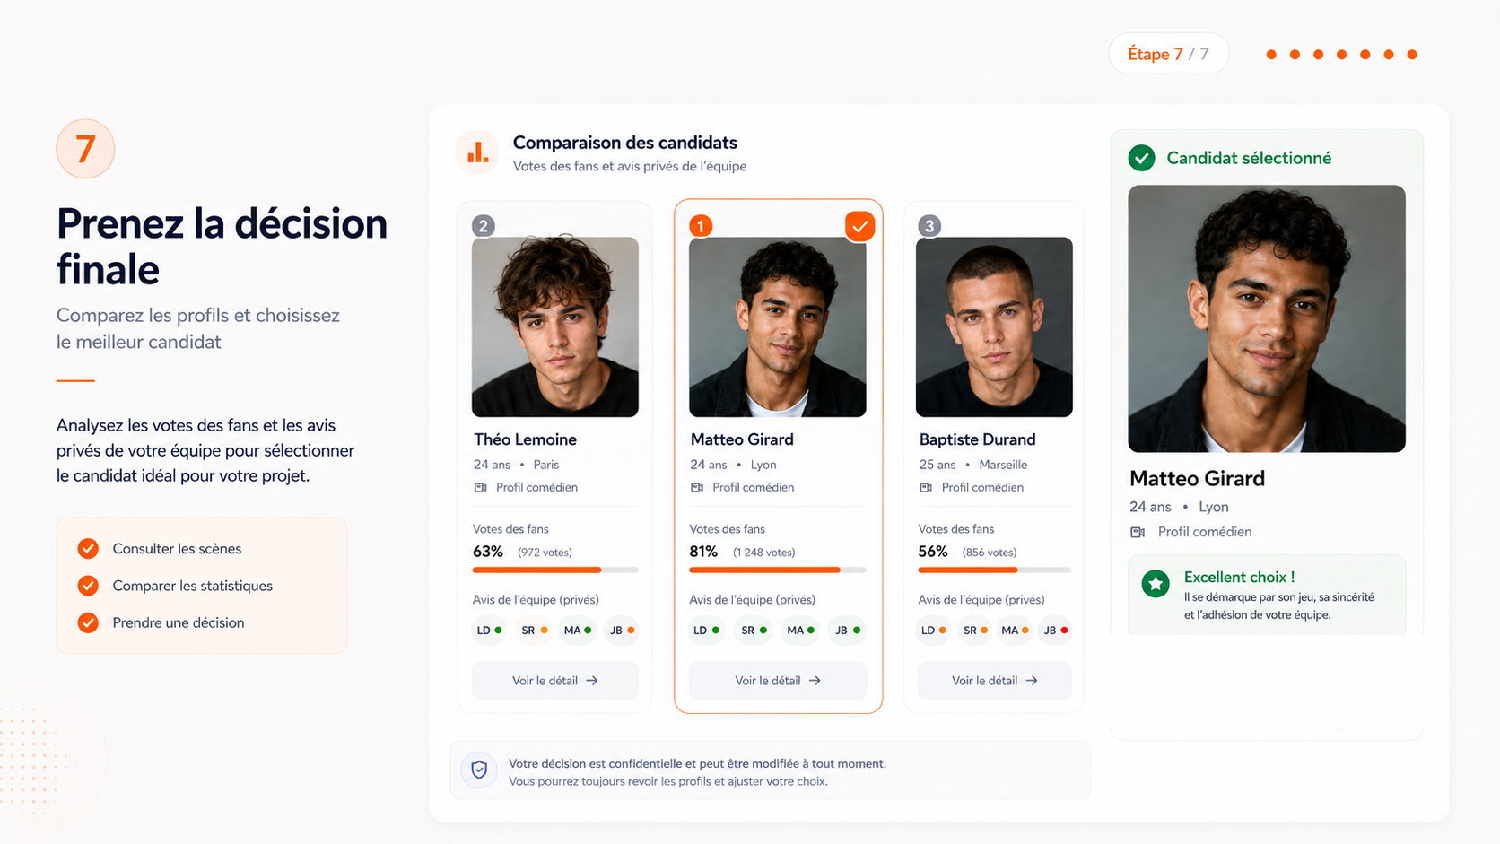Select Baptiste Durand's portrait thumbnail
This screenshot has width=1500, height=844.
point(994,326)
